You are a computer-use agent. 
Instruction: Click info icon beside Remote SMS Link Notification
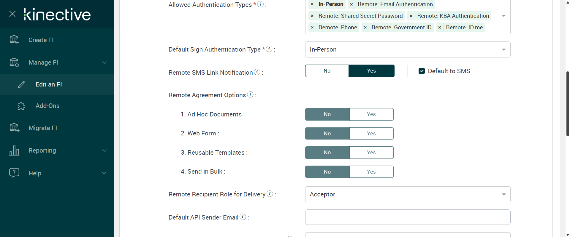coord(257,72)
